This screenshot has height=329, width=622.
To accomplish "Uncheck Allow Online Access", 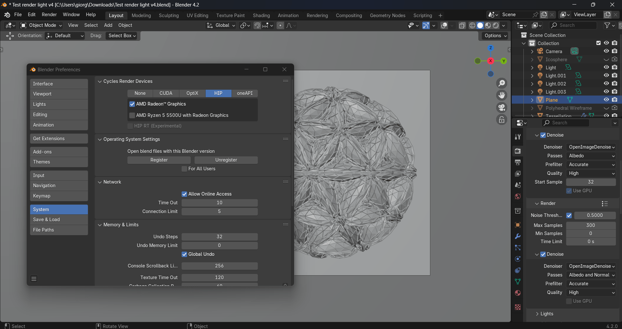I will [184, 194].
